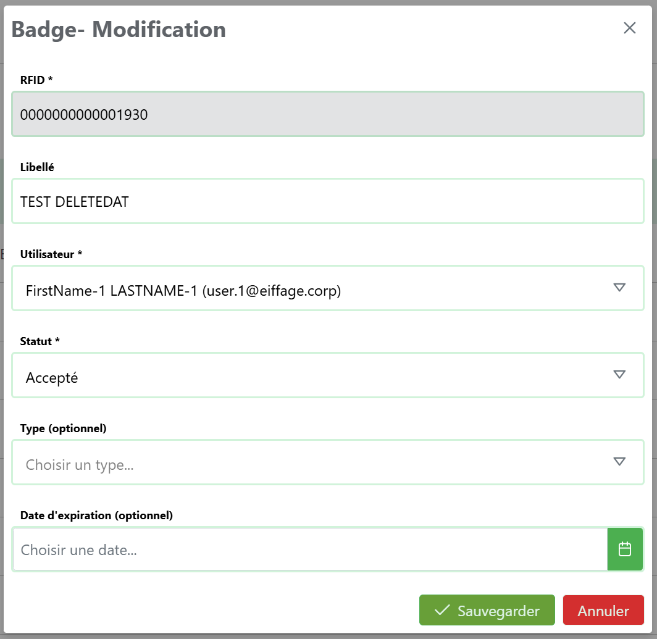Save changes with the Sauvegarder button

[487, 610]
